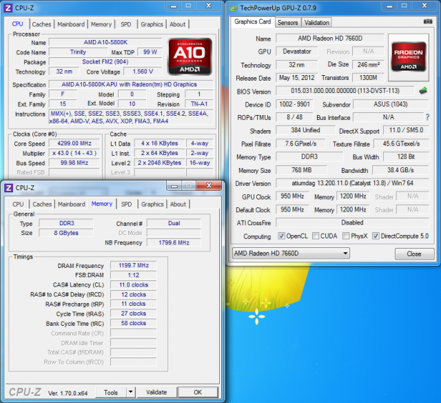
Task: Toggle the OpenCL checkbox
Action: 281,236
